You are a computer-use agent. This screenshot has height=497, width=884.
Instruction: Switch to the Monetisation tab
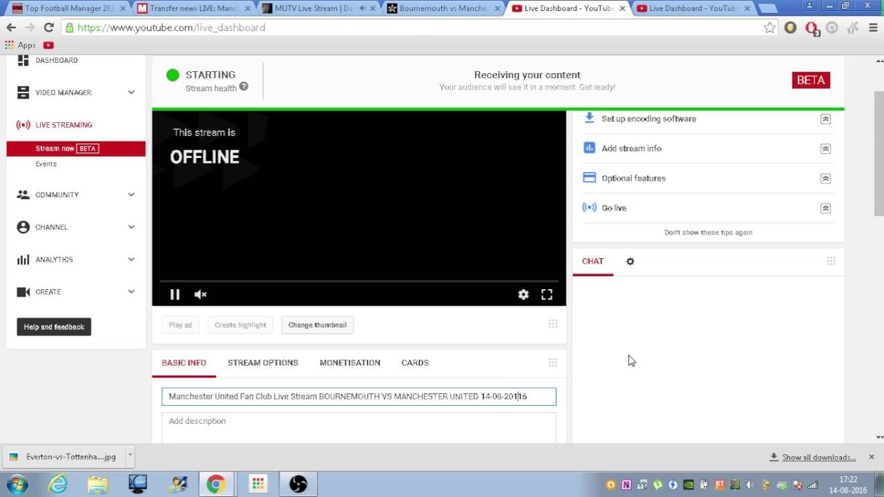[x=349, y=362]
